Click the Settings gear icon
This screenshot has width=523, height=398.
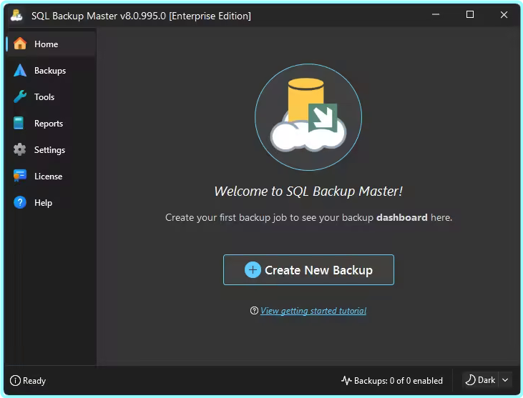pyautogui.click(x=20, y=149)
